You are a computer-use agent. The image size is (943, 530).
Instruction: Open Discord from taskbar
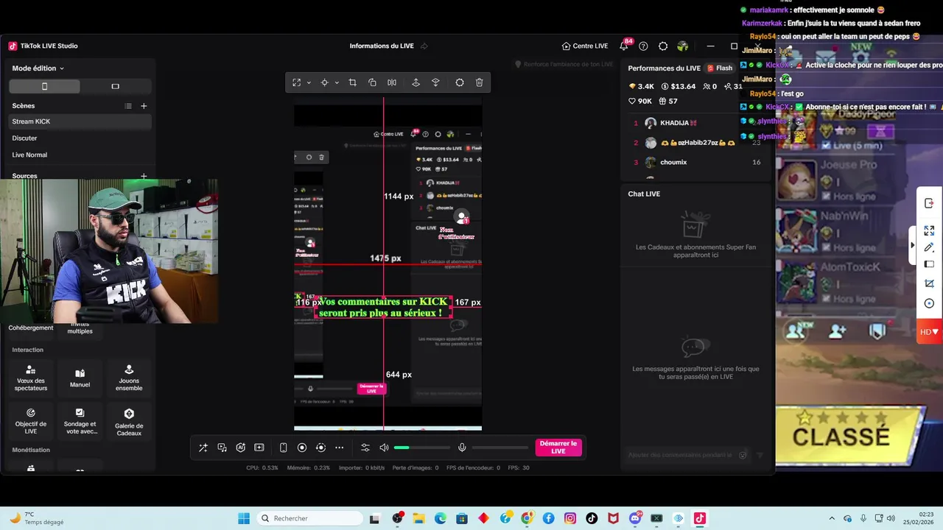coord(635,518)
